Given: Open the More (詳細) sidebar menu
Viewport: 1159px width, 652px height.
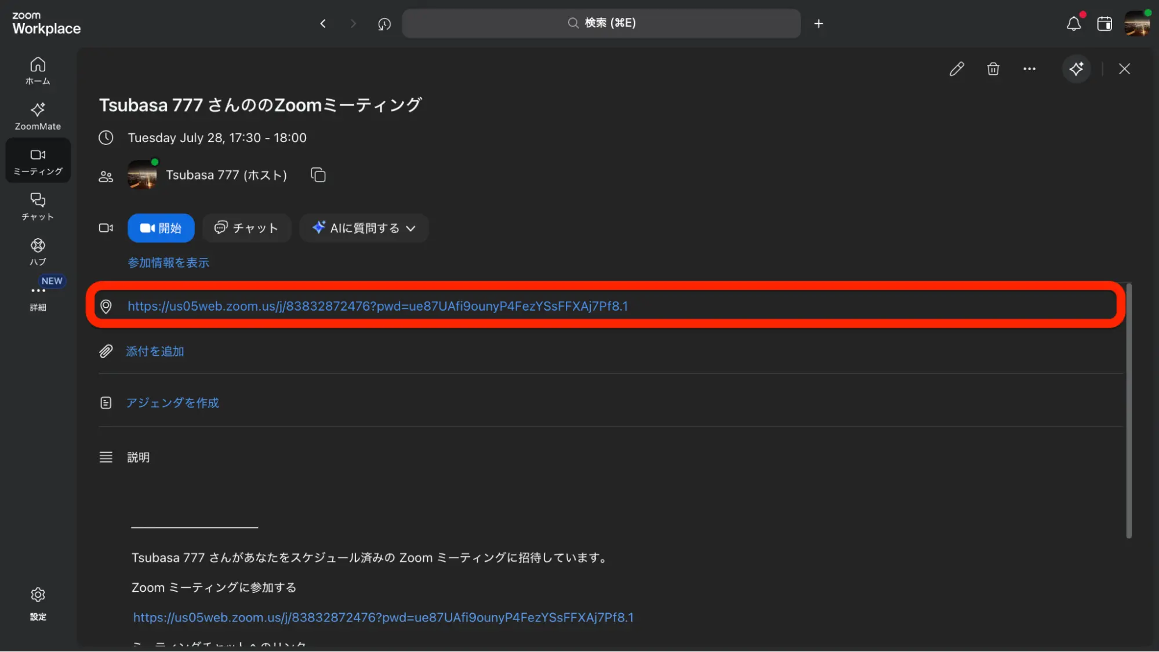Looking at the screenshot, I should pos(38,297).
